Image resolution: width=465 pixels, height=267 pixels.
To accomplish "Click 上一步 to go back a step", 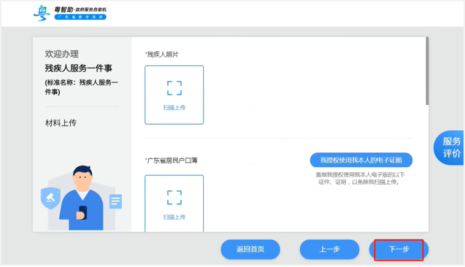I will tap(329, 249).
